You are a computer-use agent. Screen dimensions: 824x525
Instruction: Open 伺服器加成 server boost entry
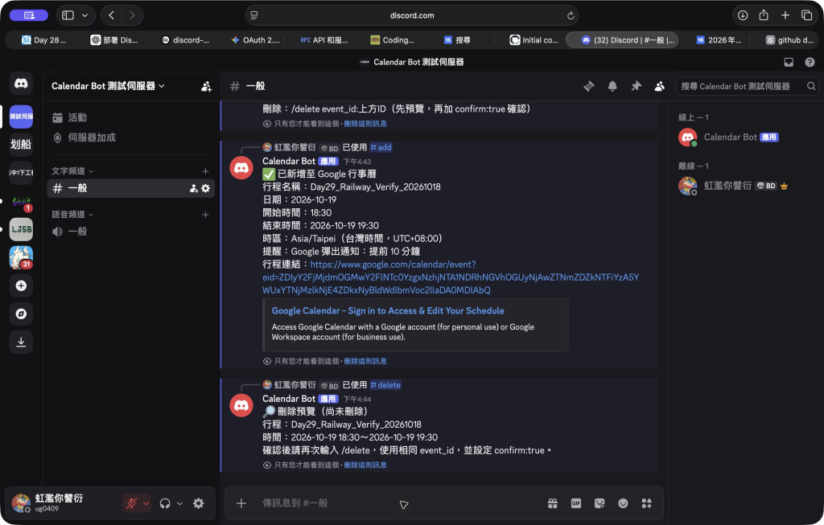[x=131, y=137]
